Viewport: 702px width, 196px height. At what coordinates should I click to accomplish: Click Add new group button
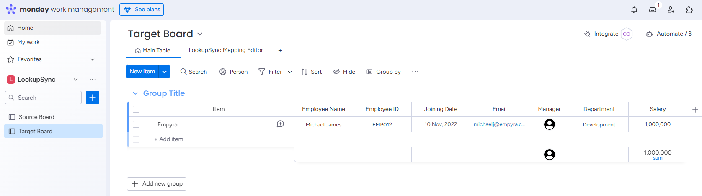(x=157, y=184)
